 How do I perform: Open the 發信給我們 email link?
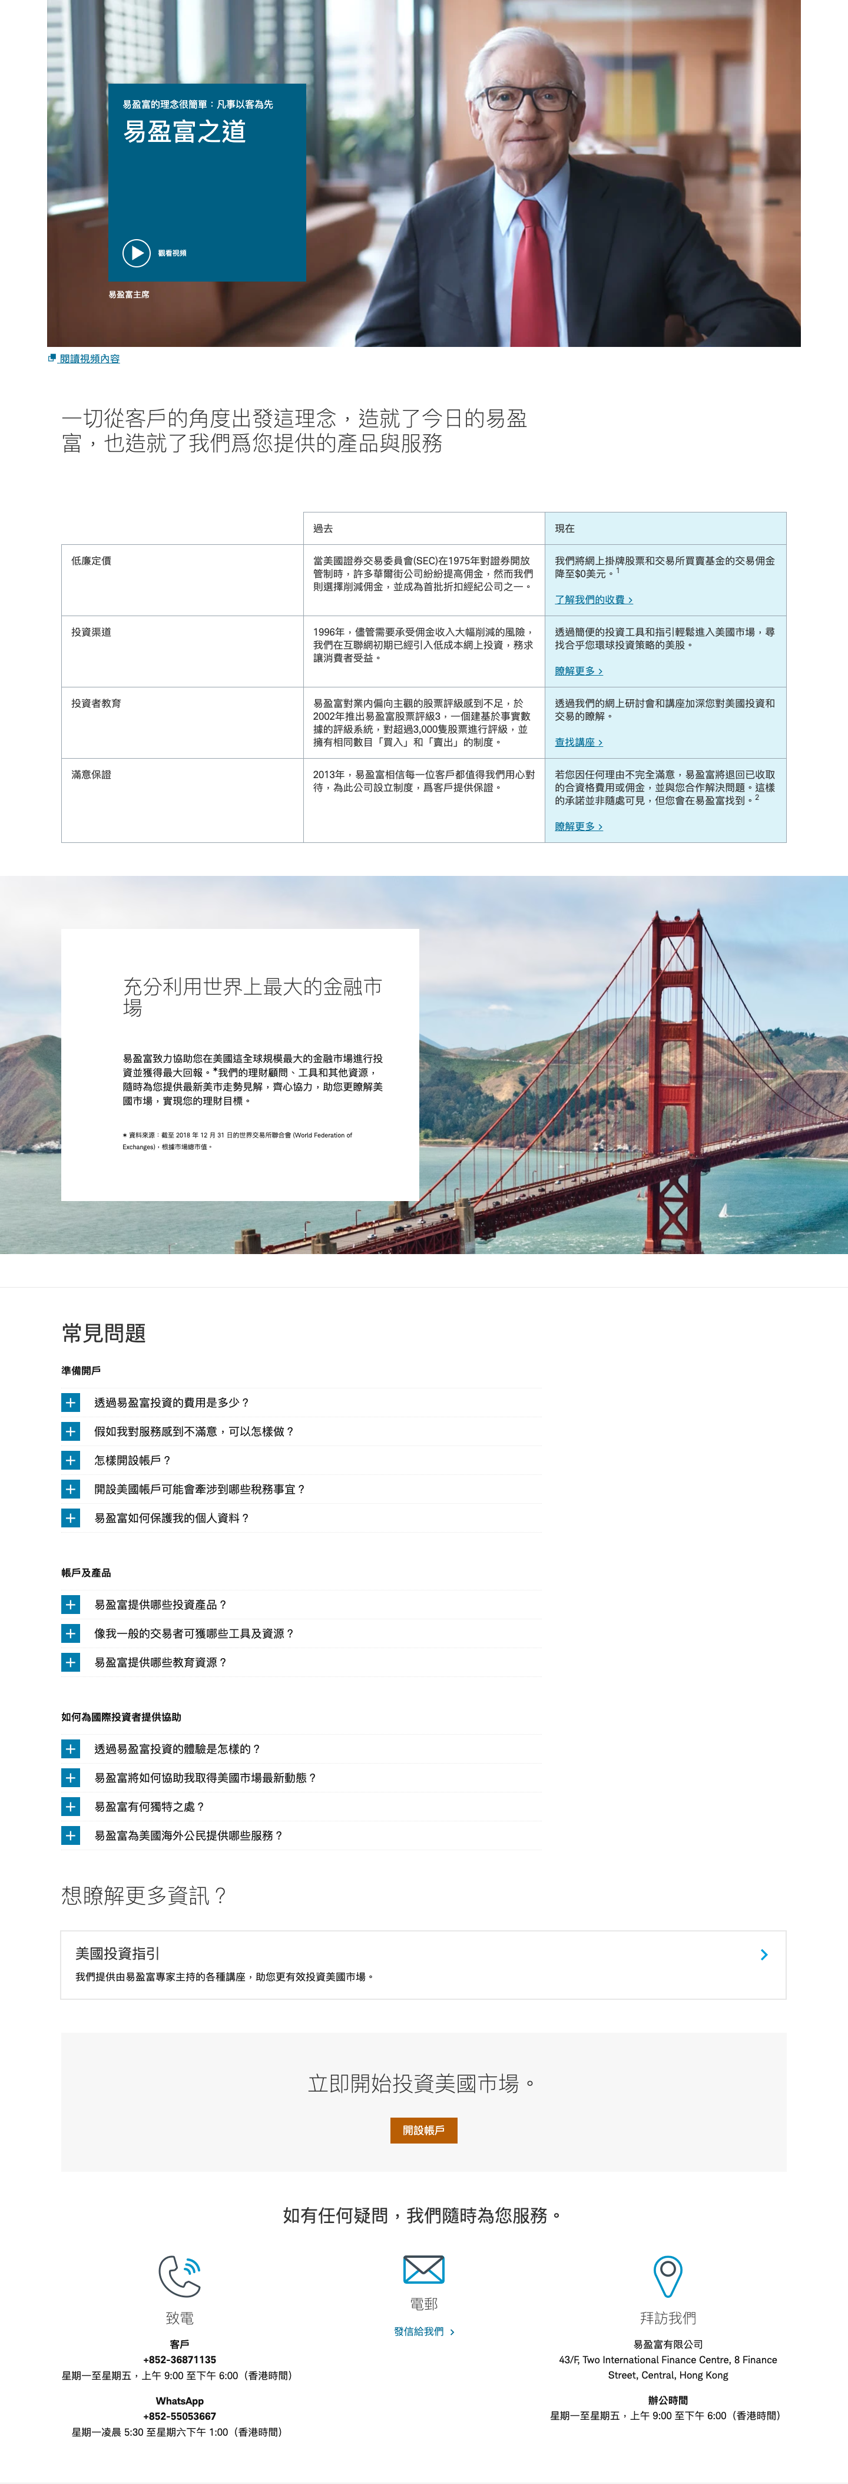pyautogui.click(x=424, y=2331)
